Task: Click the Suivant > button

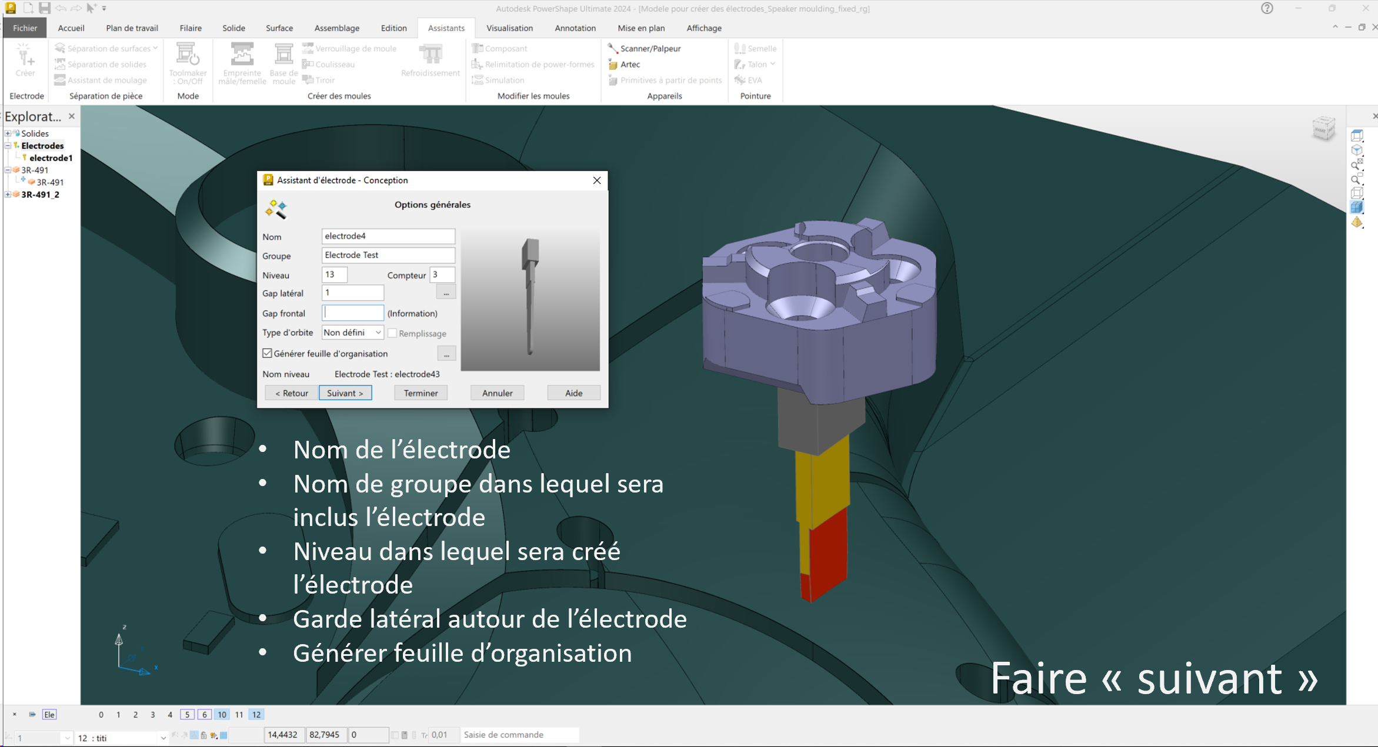Action: coord(345,393)
